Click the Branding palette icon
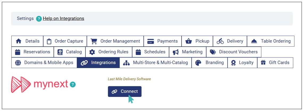 (198, 63)
